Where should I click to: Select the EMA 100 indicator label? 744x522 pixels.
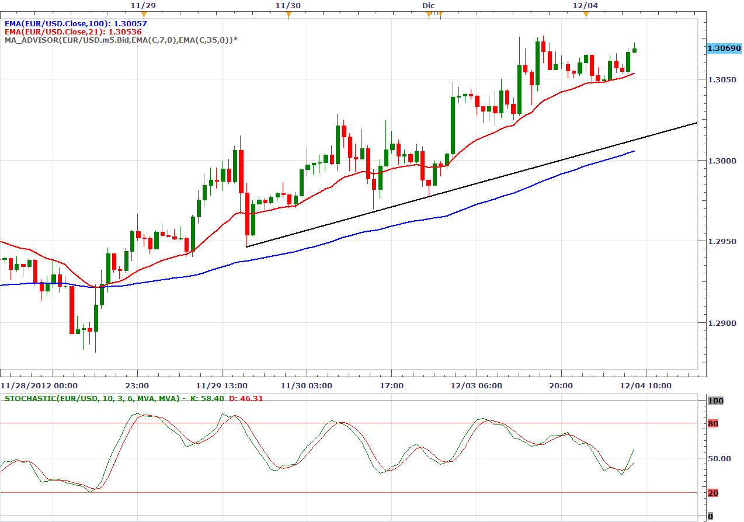75,23
